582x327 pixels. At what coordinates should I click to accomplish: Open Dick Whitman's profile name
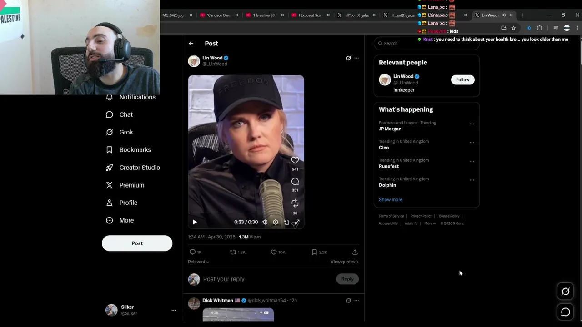point(218,301)
